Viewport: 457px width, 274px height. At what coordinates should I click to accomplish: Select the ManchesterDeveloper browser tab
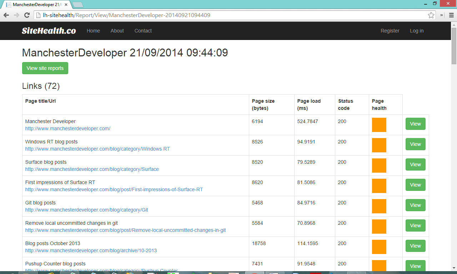pos(37,5)
